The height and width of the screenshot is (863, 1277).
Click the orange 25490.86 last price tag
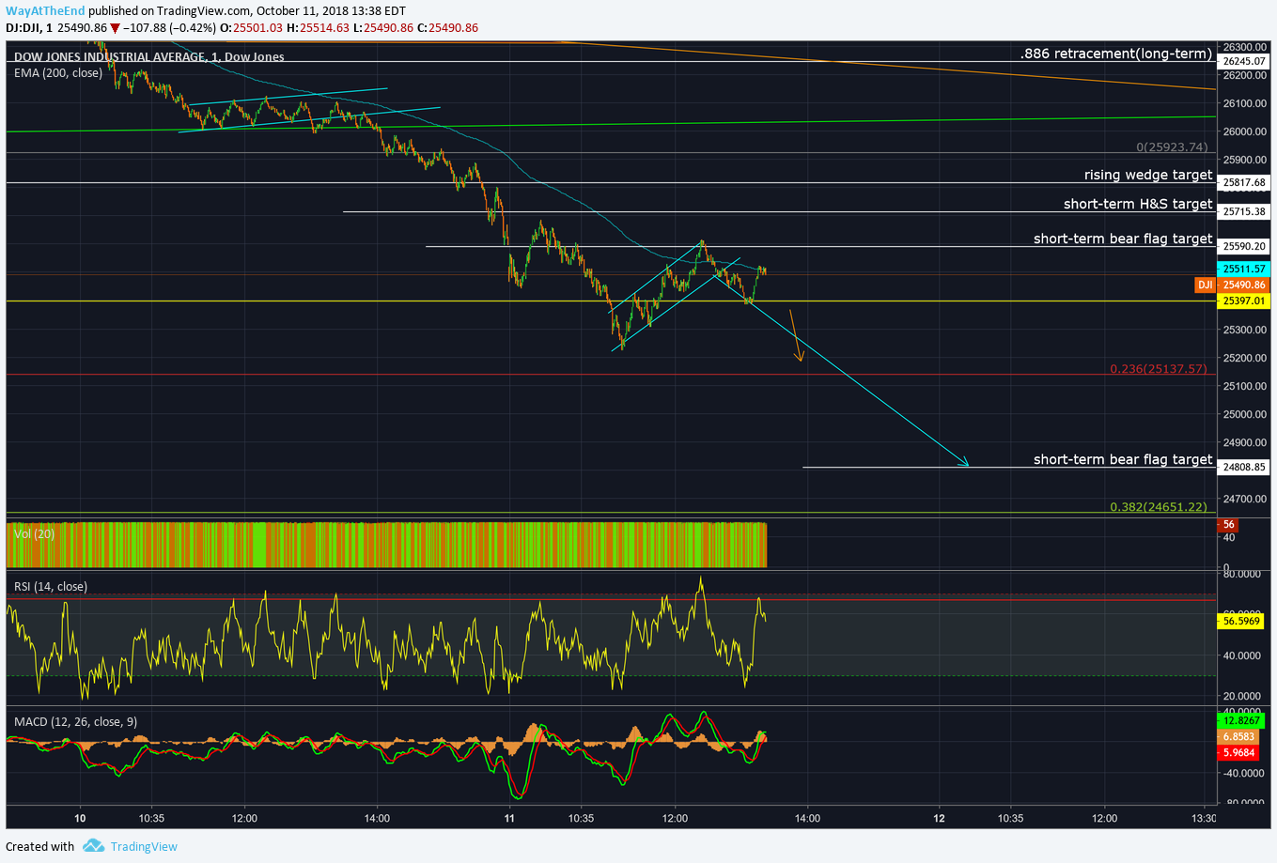click(1244, 285)
